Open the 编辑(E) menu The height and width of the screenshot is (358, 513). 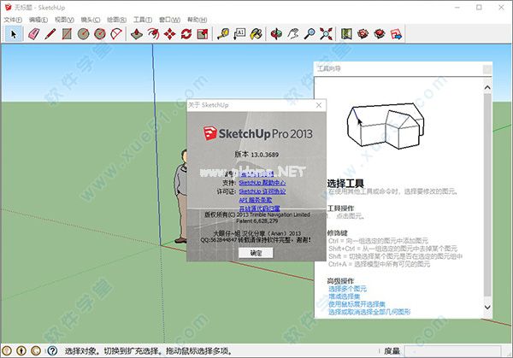(38, 20)
